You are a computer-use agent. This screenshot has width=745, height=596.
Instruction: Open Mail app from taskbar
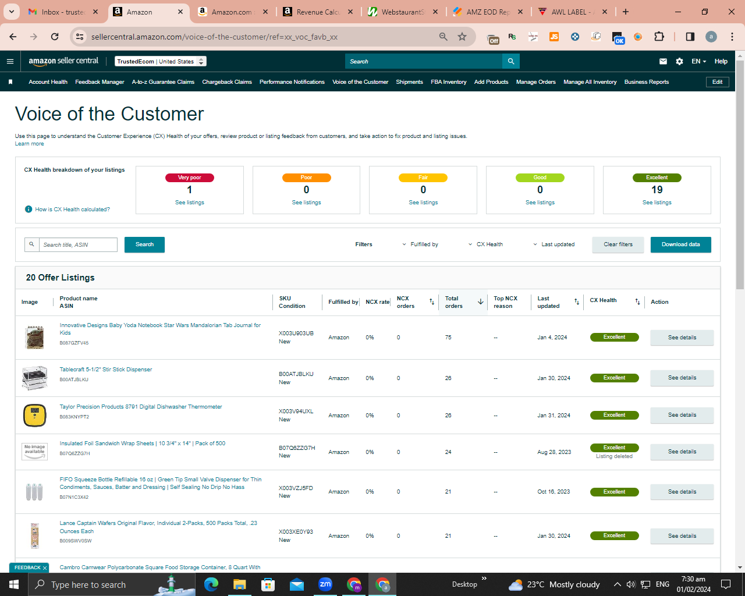(x=297, y=584)
